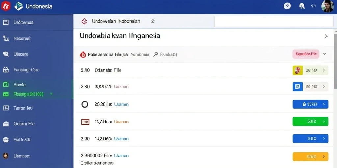Click Eanéiegr in the sidebar
Viewport: 337px width, 168px height.
[26, 70]
